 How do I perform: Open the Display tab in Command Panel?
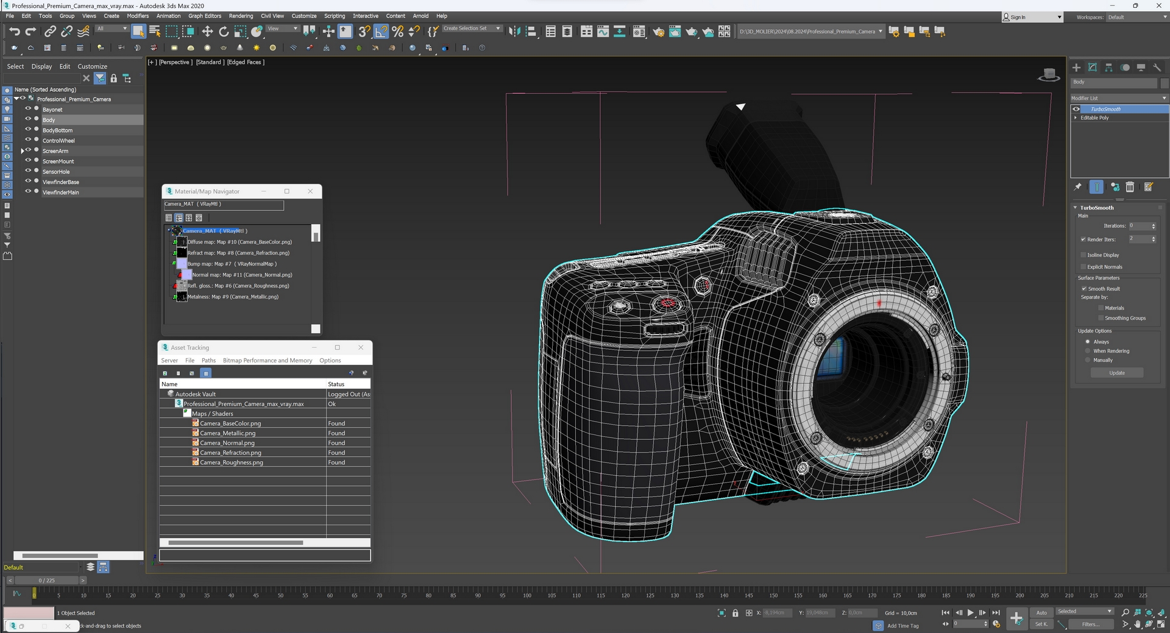click(1141, 68)
